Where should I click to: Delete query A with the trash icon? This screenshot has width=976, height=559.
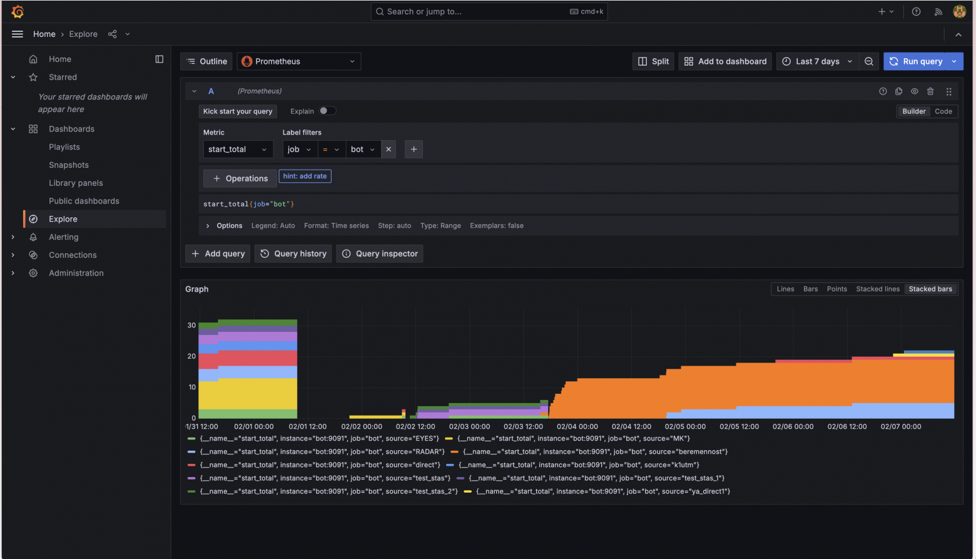tap(930, 91)
